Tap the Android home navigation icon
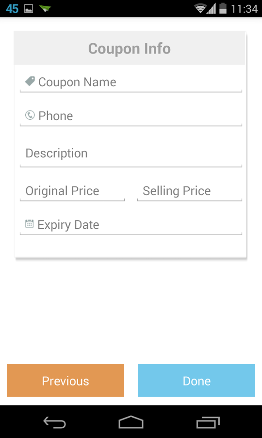Viewport: 262px width, 438px height. 131,422
